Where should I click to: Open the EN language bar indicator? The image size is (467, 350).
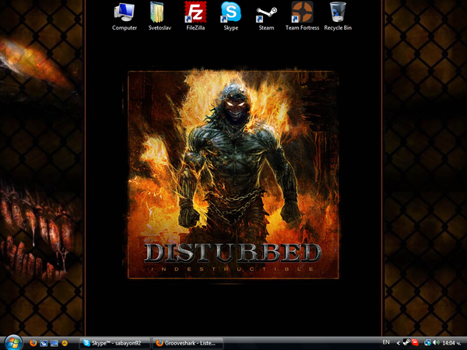(x=386, y=342)
